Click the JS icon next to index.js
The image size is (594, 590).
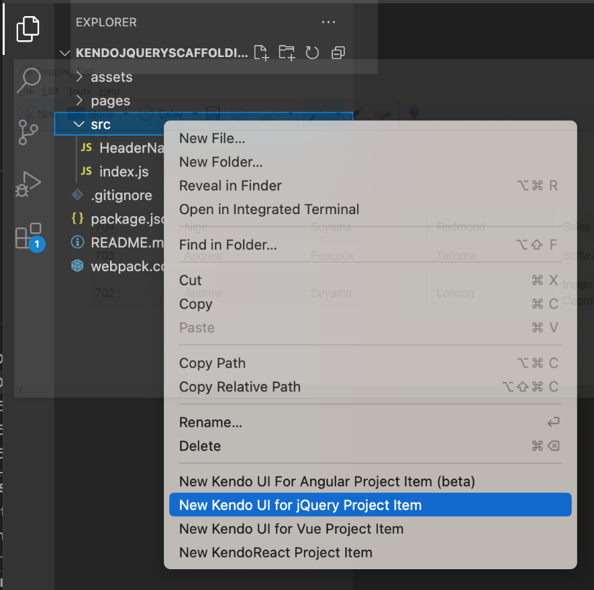pos(87,171)
